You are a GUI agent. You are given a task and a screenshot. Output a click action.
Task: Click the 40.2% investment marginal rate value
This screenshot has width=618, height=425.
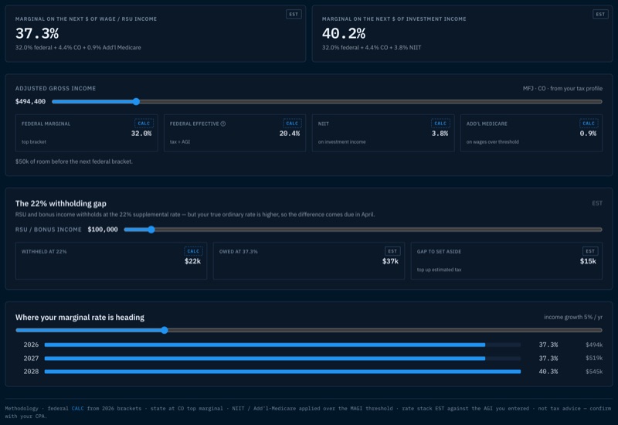344,33
